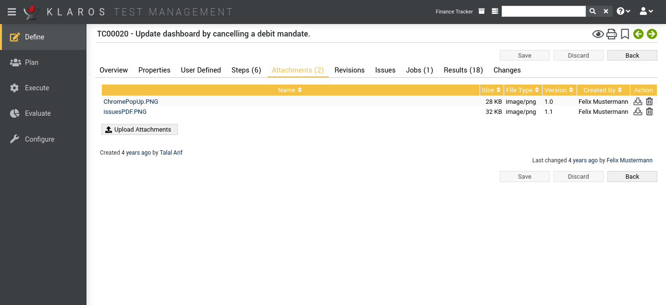Click the search magnifier icon
Viewport: 666px width, 305px height.
click(592, 12)
